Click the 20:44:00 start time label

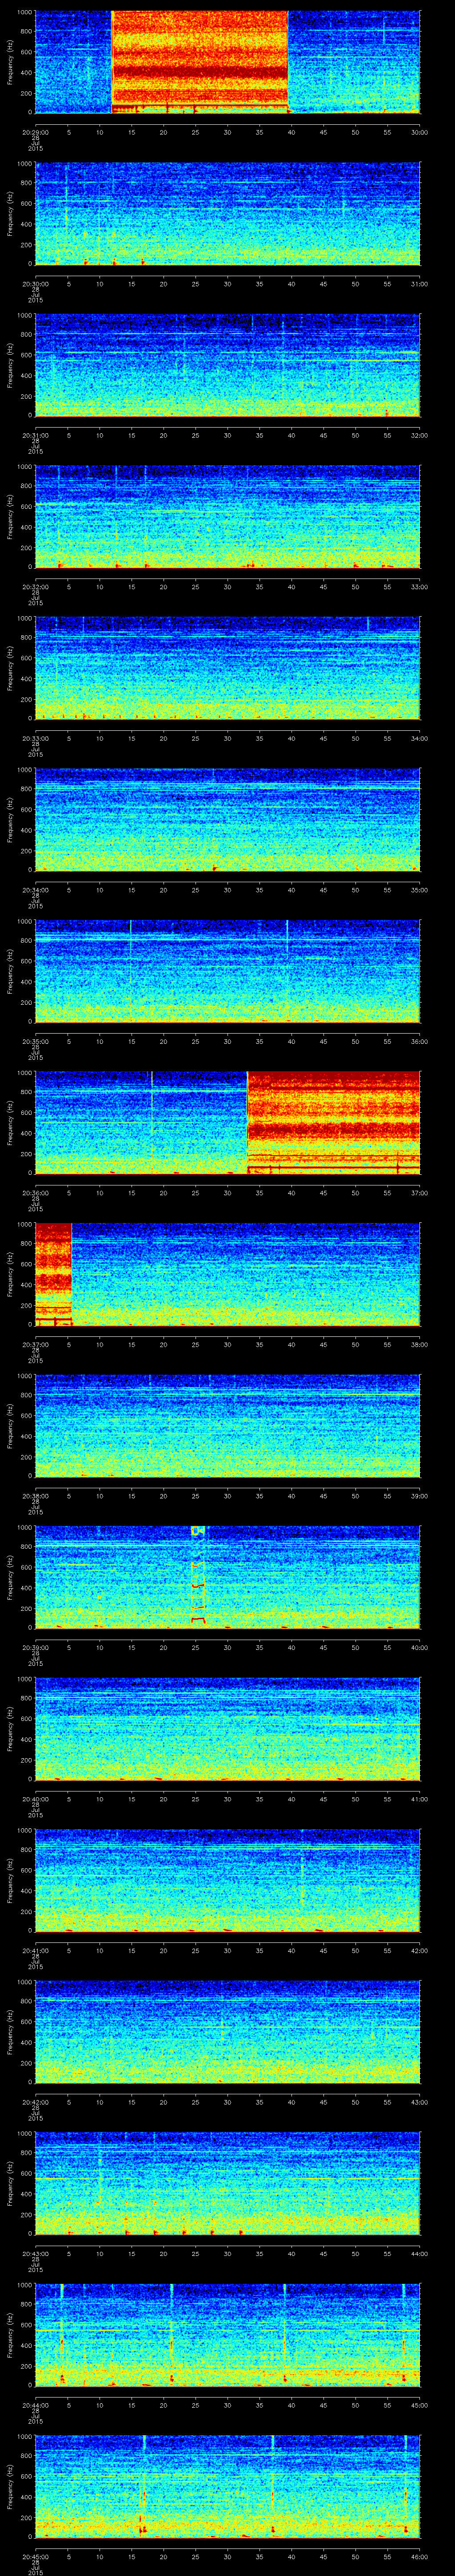pos(35,2405)
